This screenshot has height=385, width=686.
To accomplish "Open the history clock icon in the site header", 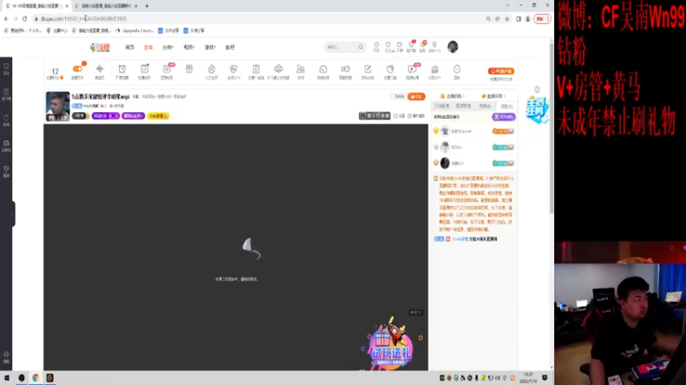I will point(376,45).
